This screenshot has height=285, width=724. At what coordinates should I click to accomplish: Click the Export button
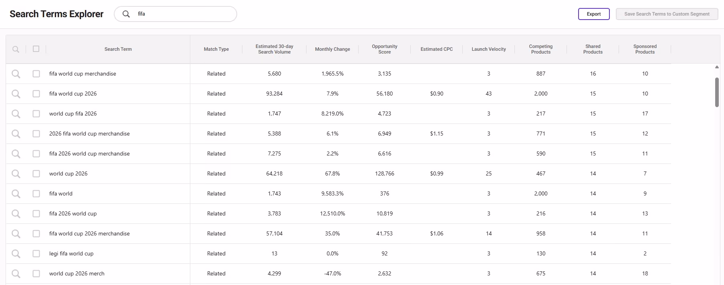pyautogui.click(x=594, y=14)
